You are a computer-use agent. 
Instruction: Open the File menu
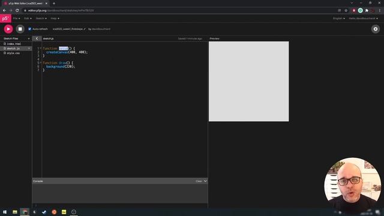(x=17, y=19)
